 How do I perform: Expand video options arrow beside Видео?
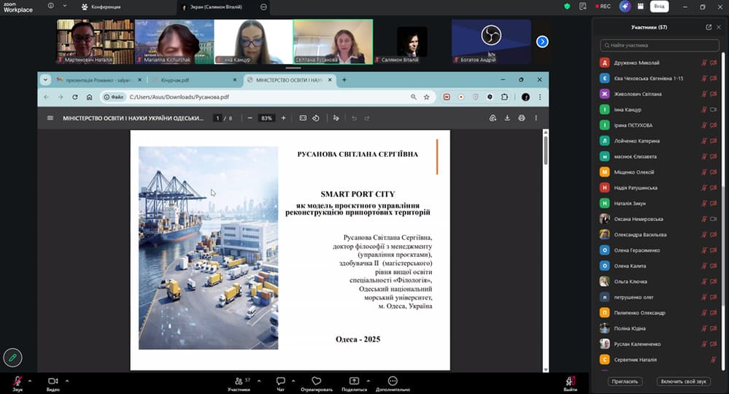click(x=66, y=380)
